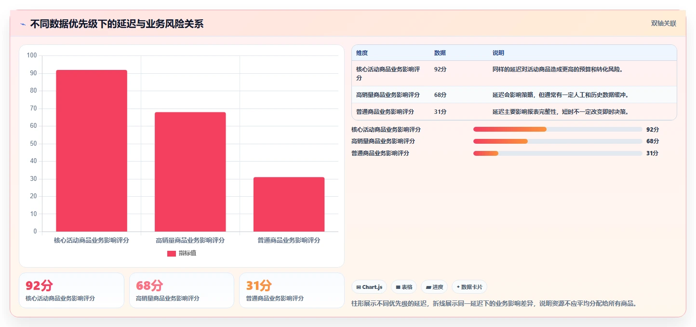This screenshot has height=327, width=696.
Task: Click the 31分 progress bar
Action: coord(558,153)
